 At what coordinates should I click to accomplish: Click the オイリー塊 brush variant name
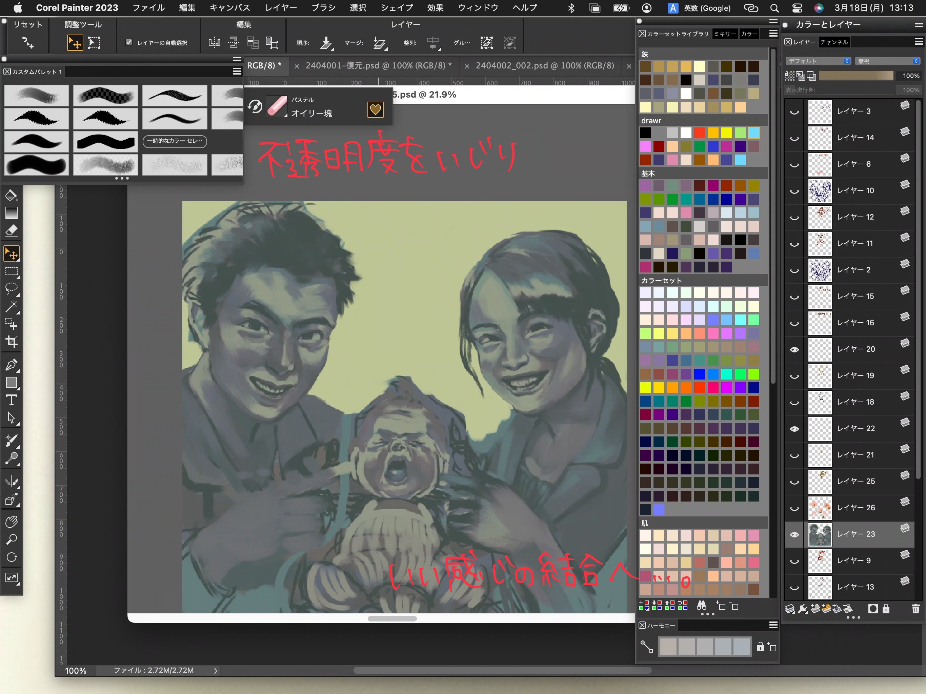pos(311,114)
